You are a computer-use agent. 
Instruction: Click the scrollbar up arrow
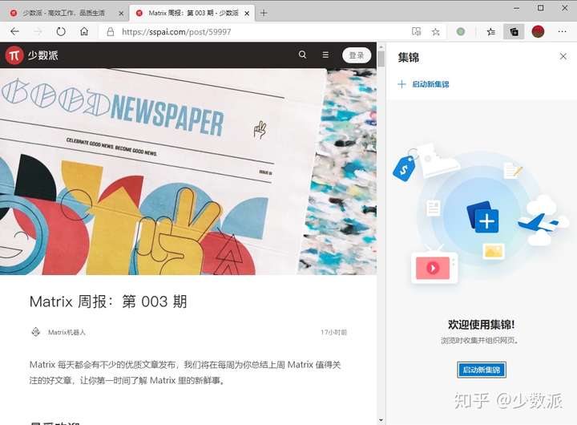click(x=381, y=47)
